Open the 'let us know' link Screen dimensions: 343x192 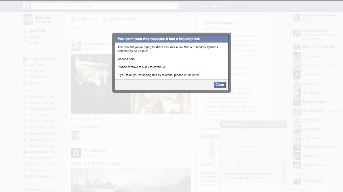(x=192, y=75)
